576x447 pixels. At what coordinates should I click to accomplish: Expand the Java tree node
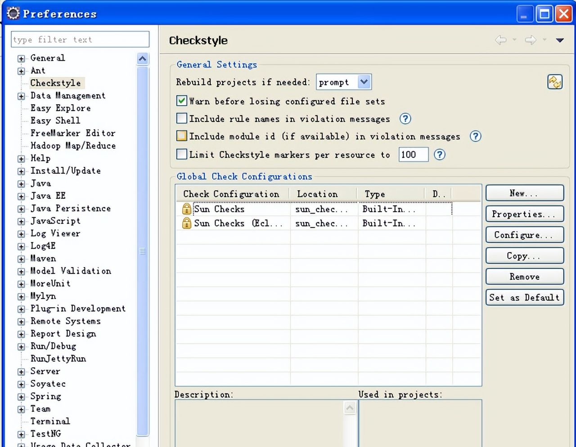[x=21, y=184]
